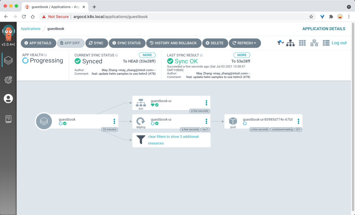This screenshot has height=215, width=355.
Task: Click the SYNC button
Action: click(x=97, y=43)
